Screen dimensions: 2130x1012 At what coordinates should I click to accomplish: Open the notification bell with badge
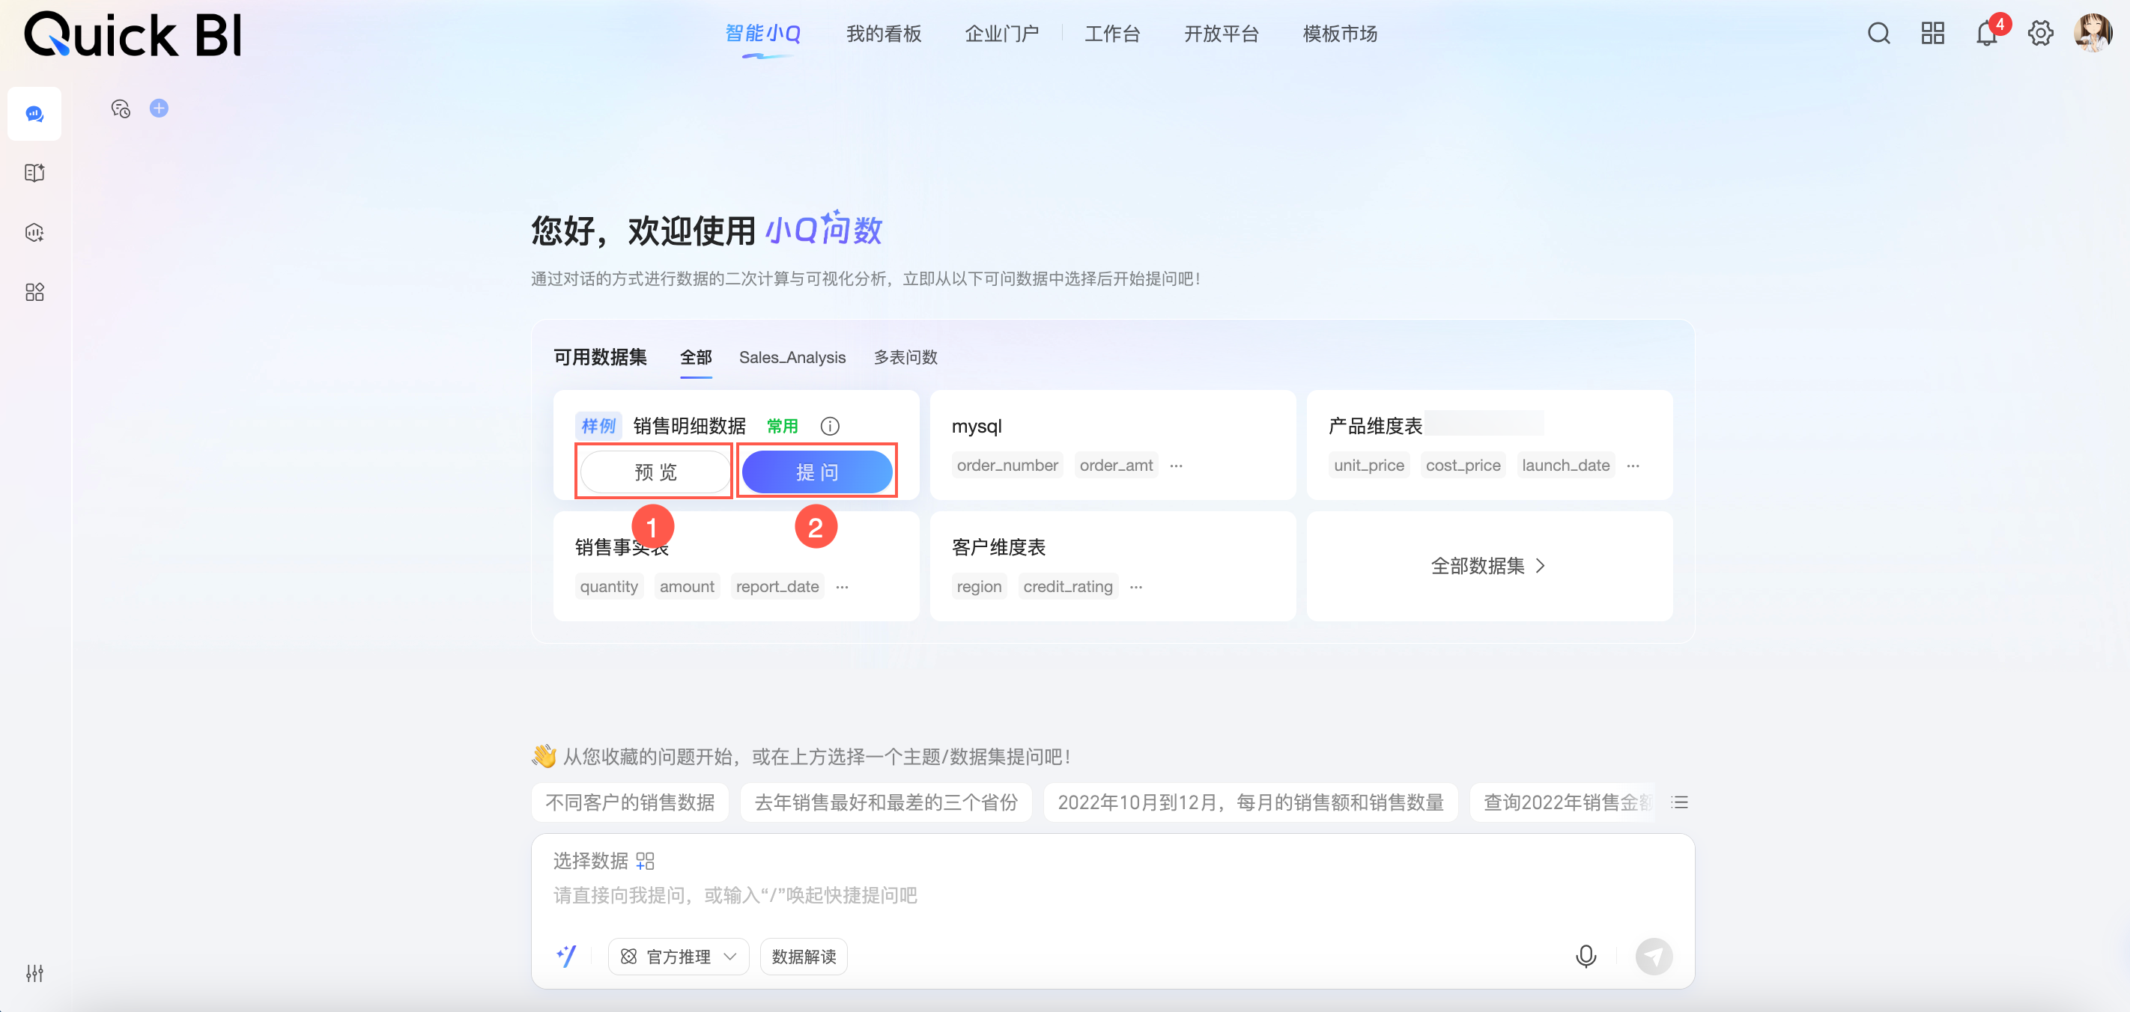coord(1986,34)
